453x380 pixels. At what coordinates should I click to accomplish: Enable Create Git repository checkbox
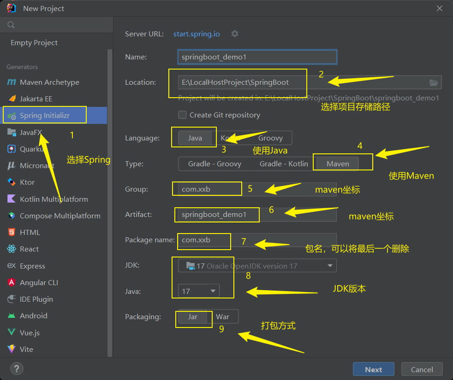pyautogui.click(x=182, y=115)
